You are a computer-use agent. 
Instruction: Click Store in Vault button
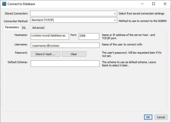(x=45, y=54)
